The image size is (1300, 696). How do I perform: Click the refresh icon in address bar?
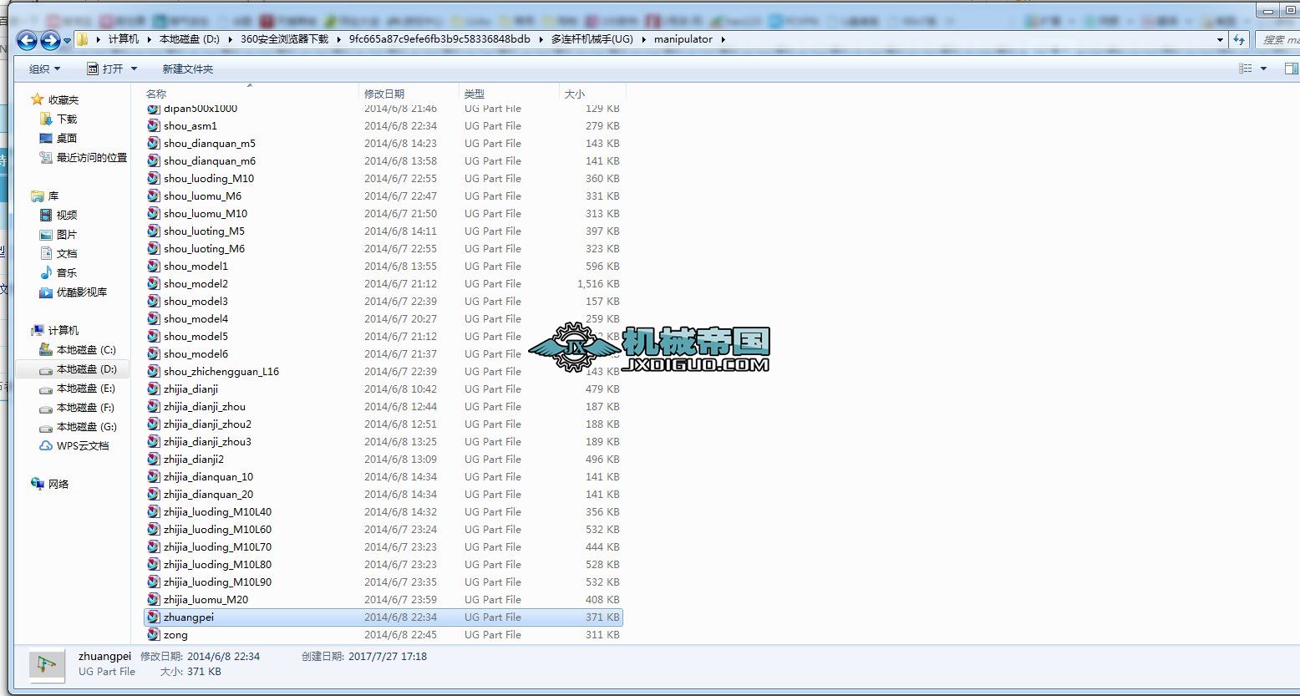coord(1240,38)
